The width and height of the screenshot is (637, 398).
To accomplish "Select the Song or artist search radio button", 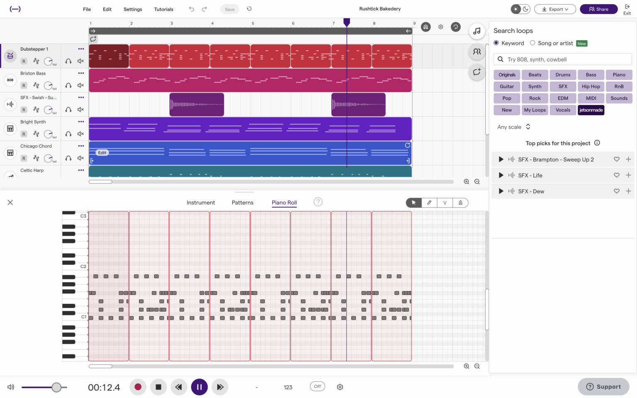I will (532, 43).
